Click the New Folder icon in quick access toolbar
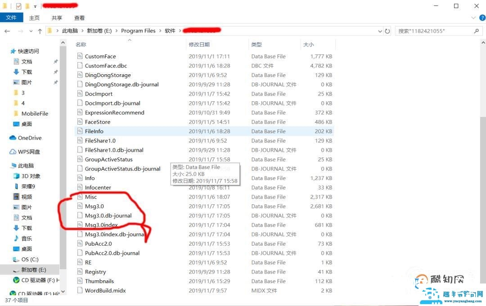486x306 pixels. [27, 6]
